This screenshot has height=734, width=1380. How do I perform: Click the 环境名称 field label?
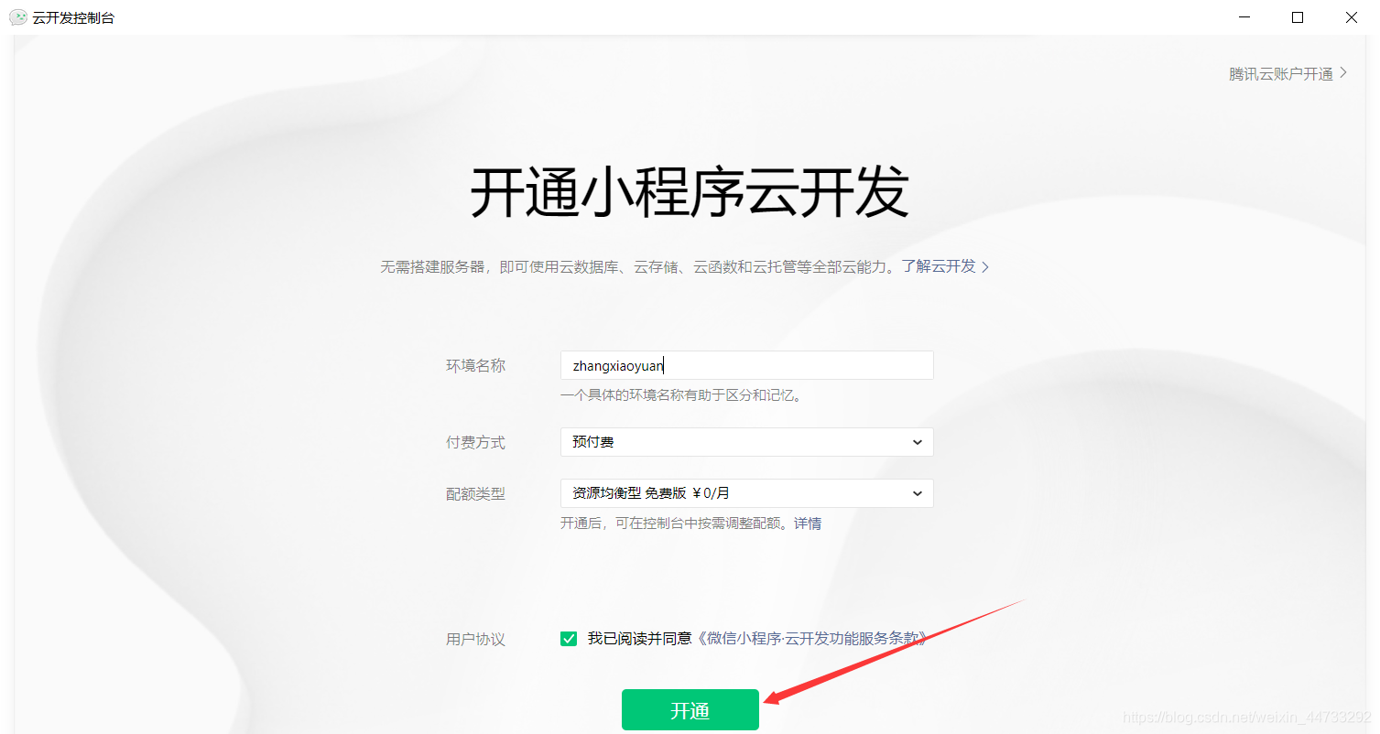(x=475, y=365)
